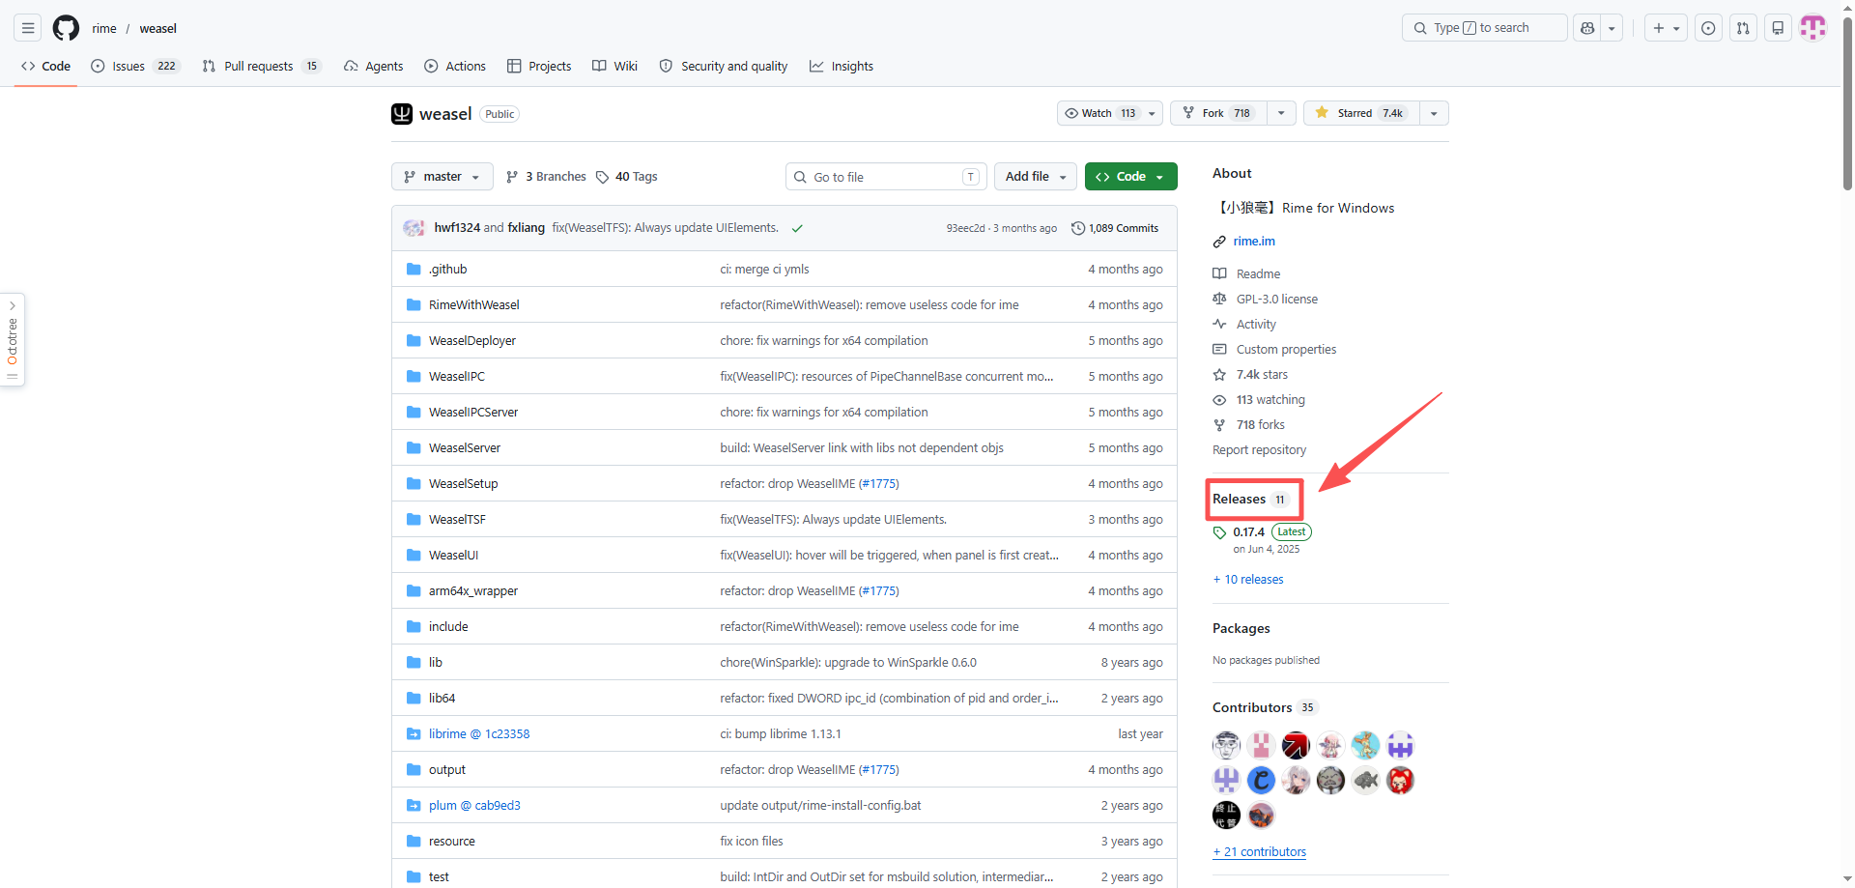Screen dimensions: 1855x888
Task: Open the + 10 releases link
Action: click(x=1248, y=580)
